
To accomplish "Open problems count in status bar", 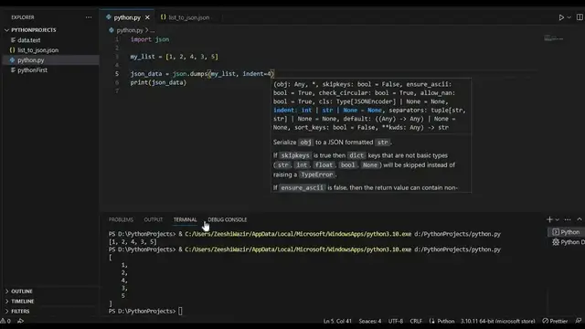I will [5, 321].
